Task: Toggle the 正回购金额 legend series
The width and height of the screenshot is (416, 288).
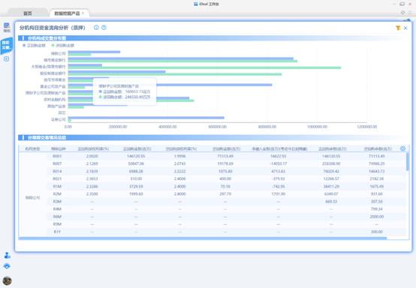Action: click(x=34, y=45)
